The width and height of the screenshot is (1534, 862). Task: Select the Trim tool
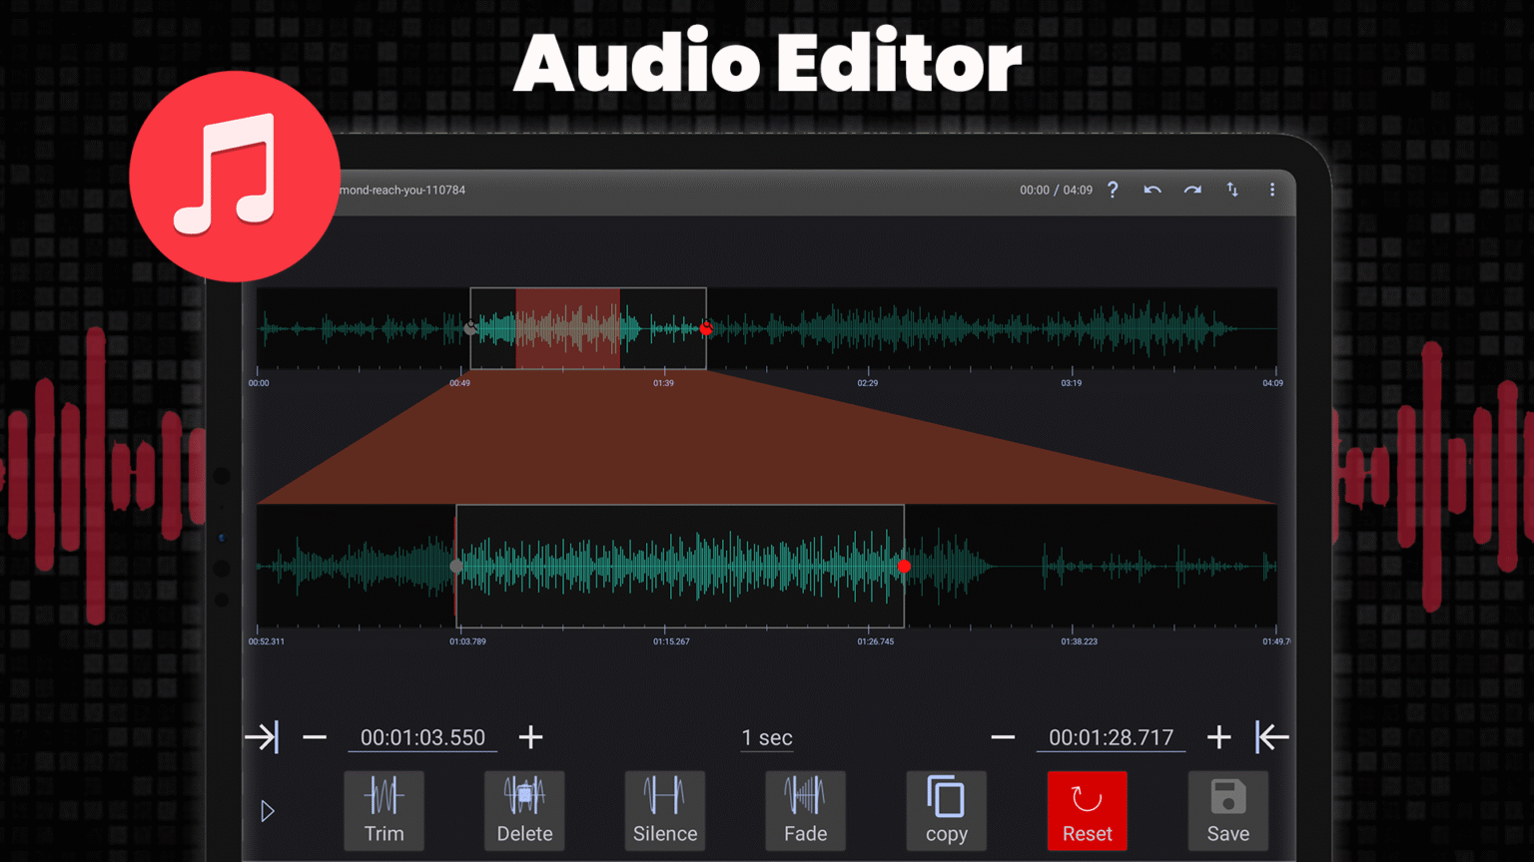(x=383, y=810)
